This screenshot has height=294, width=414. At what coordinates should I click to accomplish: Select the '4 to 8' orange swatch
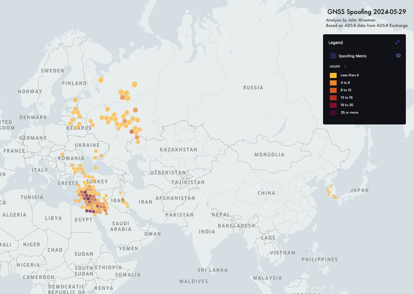tap(333, 83)
